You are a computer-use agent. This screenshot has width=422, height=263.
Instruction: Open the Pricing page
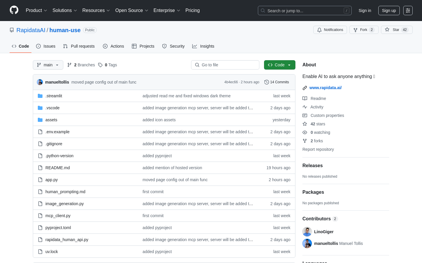pos(193,10)
